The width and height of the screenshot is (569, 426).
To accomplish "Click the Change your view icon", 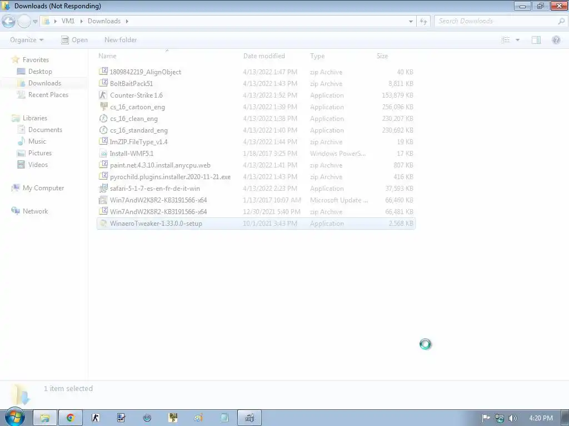I will point(506,40).
